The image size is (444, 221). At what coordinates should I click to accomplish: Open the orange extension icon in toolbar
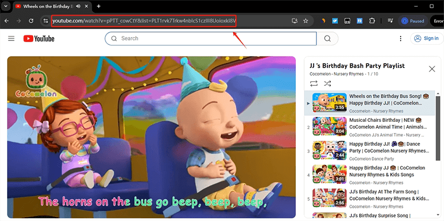323,21
